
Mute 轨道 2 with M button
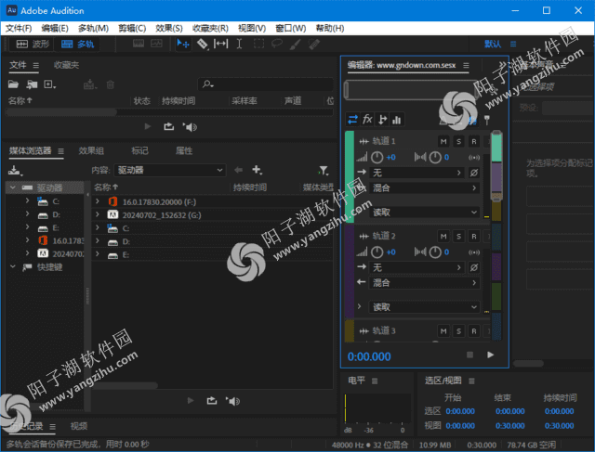(443, 237)
